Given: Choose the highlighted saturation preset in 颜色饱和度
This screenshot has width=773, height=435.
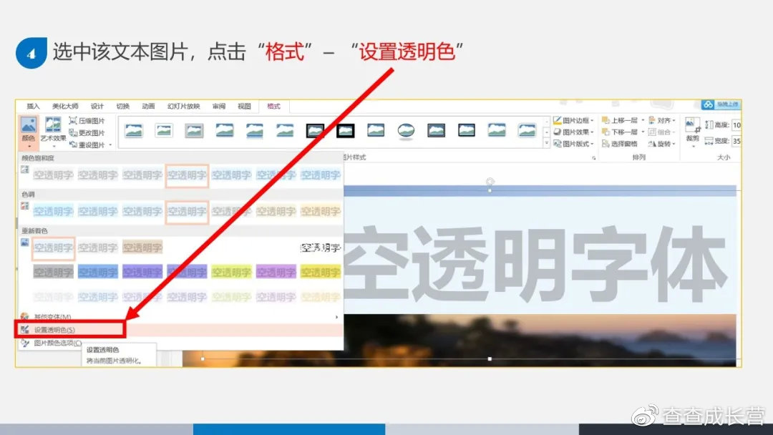Looking at the screenshot, I should pos(187,175).
